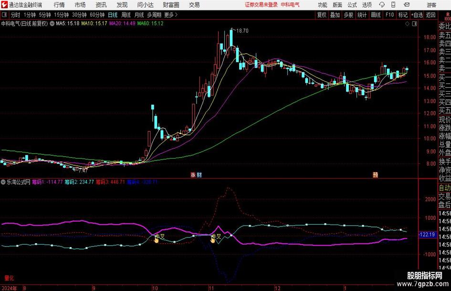Click the -122.19 value on indicator axis

(x=427, y=235)
